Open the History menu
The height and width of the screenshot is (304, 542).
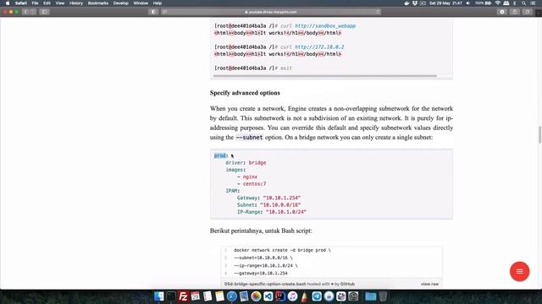click(76, 3)
